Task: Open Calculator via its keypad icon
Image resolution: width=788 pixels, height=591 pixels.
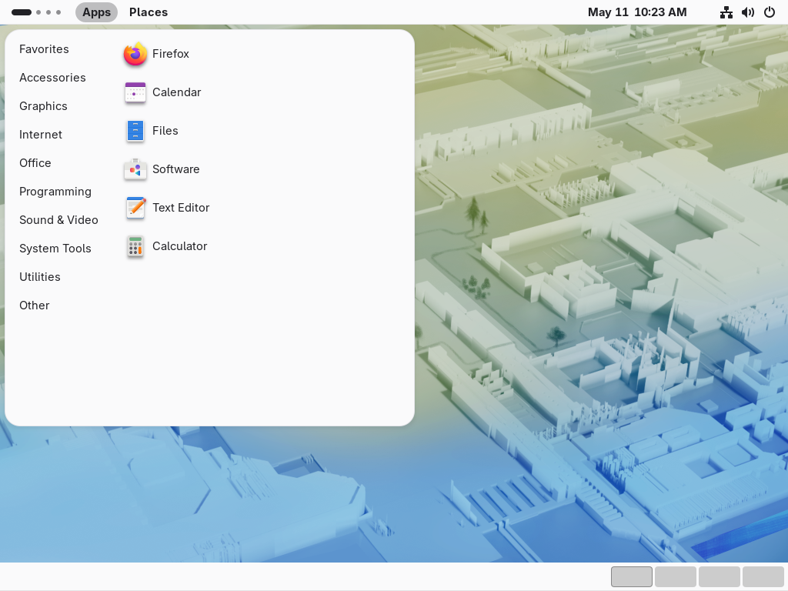Action: [x=135, y=246]
